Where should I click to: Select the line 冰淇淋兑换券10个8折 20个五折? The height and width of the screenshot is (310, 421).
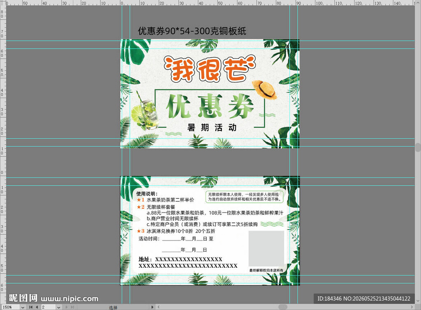pos(181,231)
